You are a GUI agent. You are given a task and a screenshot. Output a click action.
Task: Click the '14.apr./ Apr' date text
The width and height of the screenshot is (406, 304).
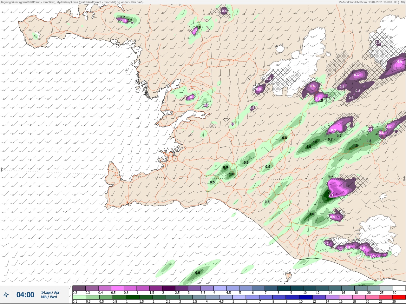click(x=50, y=293)
